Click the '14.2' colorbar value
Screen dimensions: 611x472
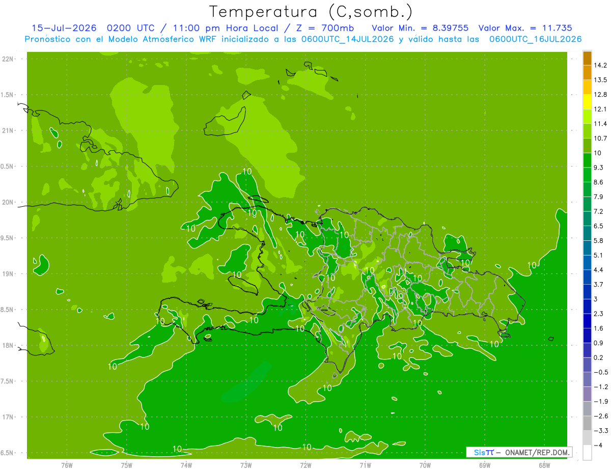pyautogui.click(x=600, y=65)
